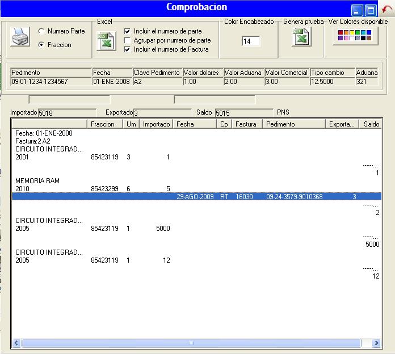Select the Numero Parte radio button

(41, 31)
